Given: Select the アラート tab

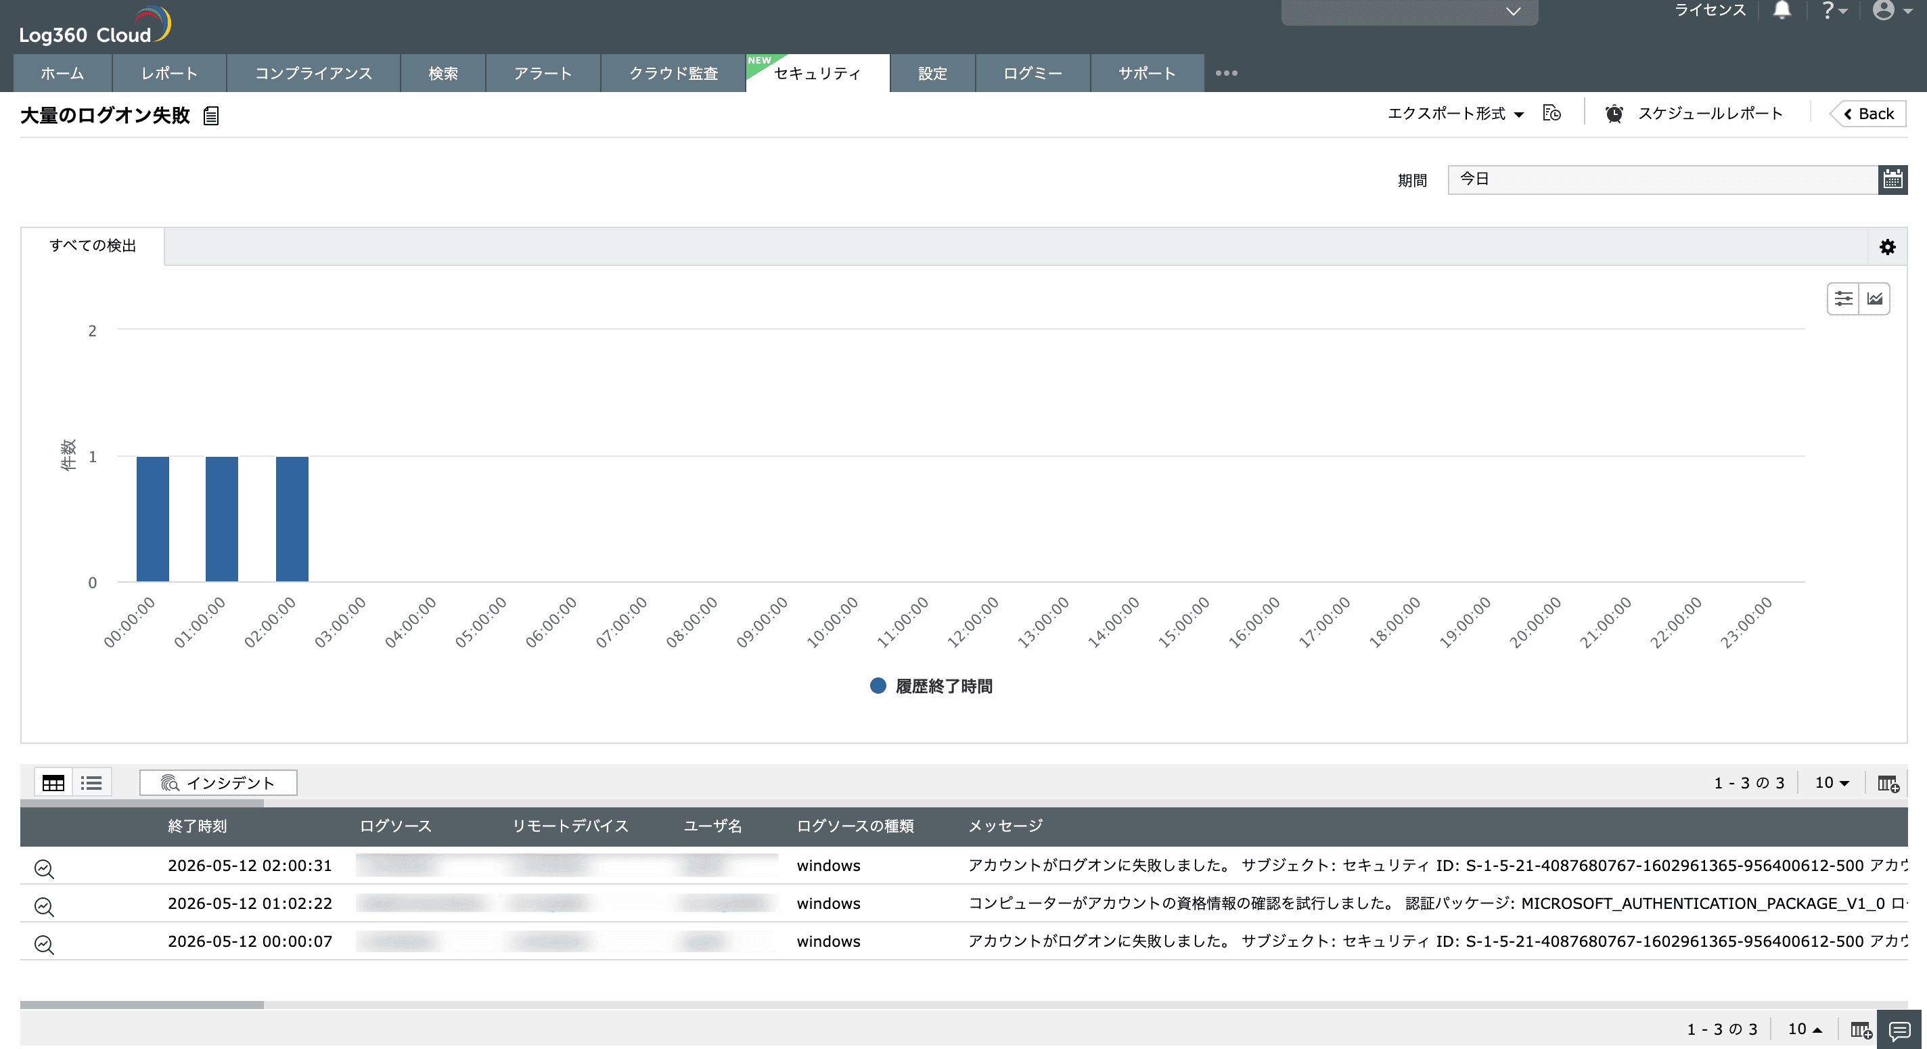Looking at the screenshot, I should [x=543, y=73].
